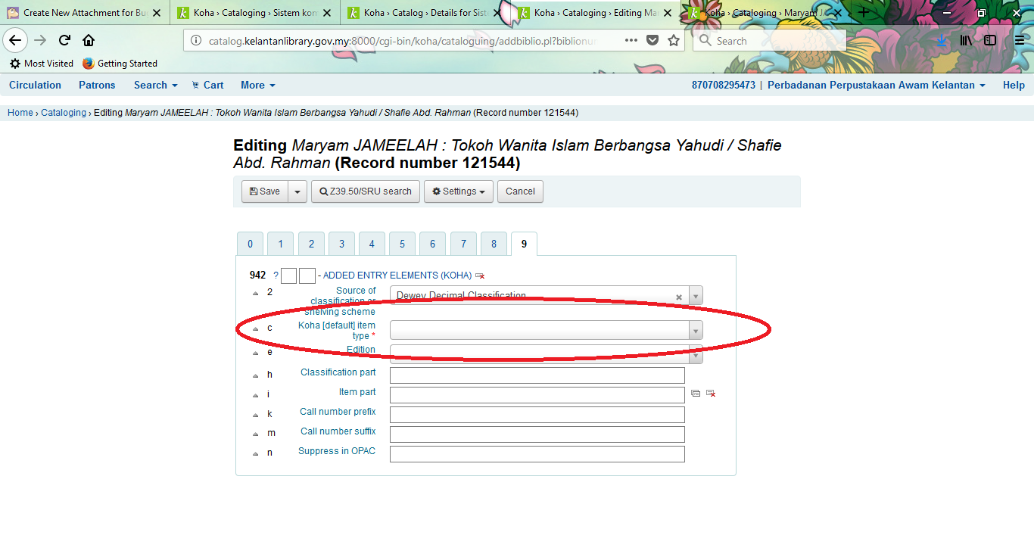Reload the page with the refresh icon
This screenshot has width=1034, height=551.
coord(64,41)
